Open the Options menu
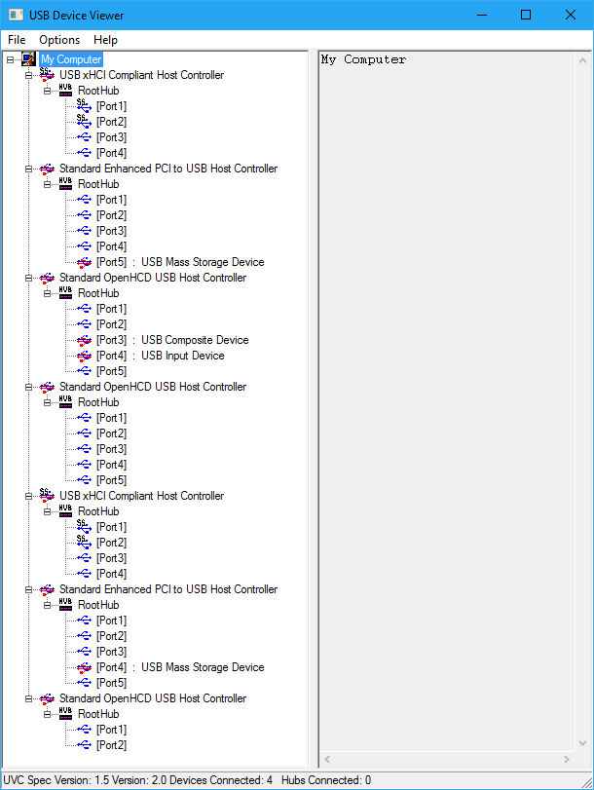This screenshot has width=594, height=790. (59, 40)
